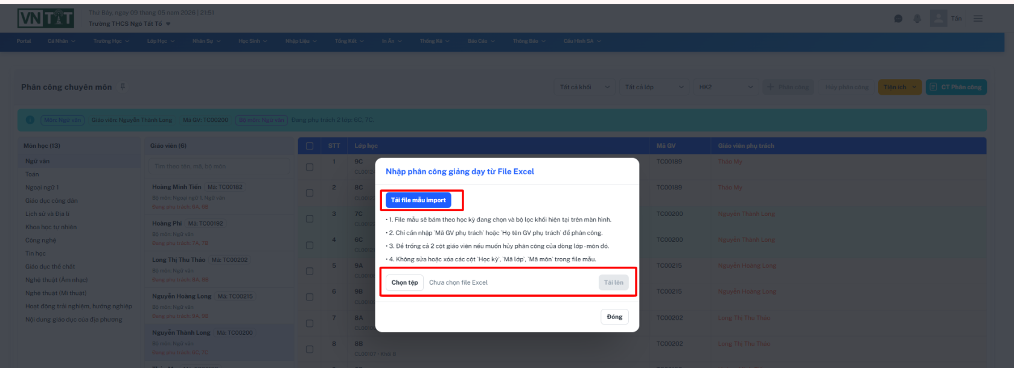Expand the Trường THCS Ngô Tất Tố school selector
The height and width of the screenshot is (368, 1014).
[x=130, y=24]
